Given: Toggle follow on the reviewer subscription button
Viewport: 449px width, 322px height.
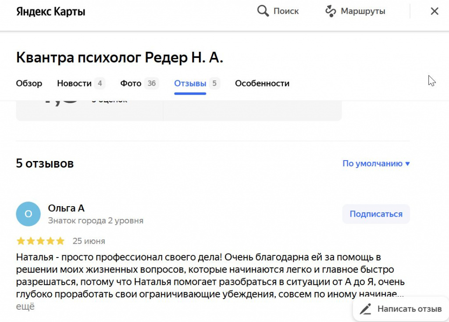Looking at the screenshot, I should coord(376,214).
